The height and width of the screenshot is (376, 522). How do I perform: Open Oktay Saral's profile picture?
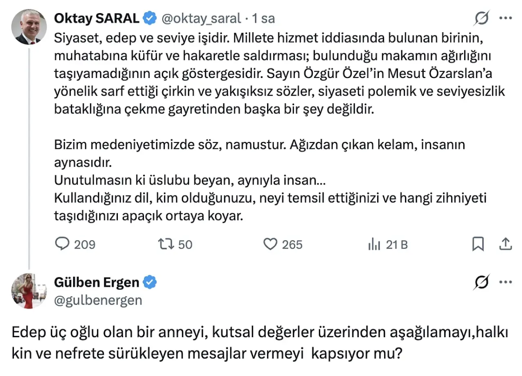pos(28,27)
